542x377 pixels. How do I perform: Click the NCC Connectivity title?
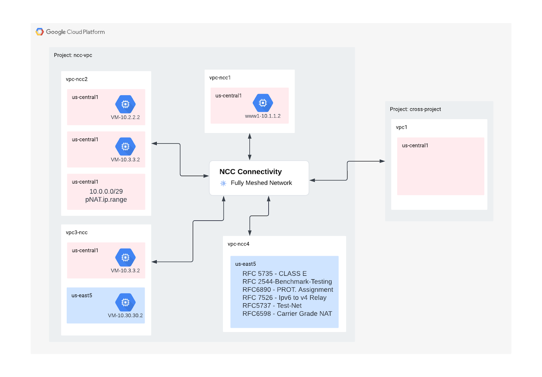(251, 172)
